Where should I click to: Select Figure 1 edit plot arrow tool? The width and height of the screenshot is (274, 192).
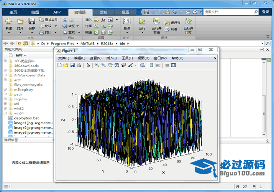pyautogui.click(x=88, y=65)
